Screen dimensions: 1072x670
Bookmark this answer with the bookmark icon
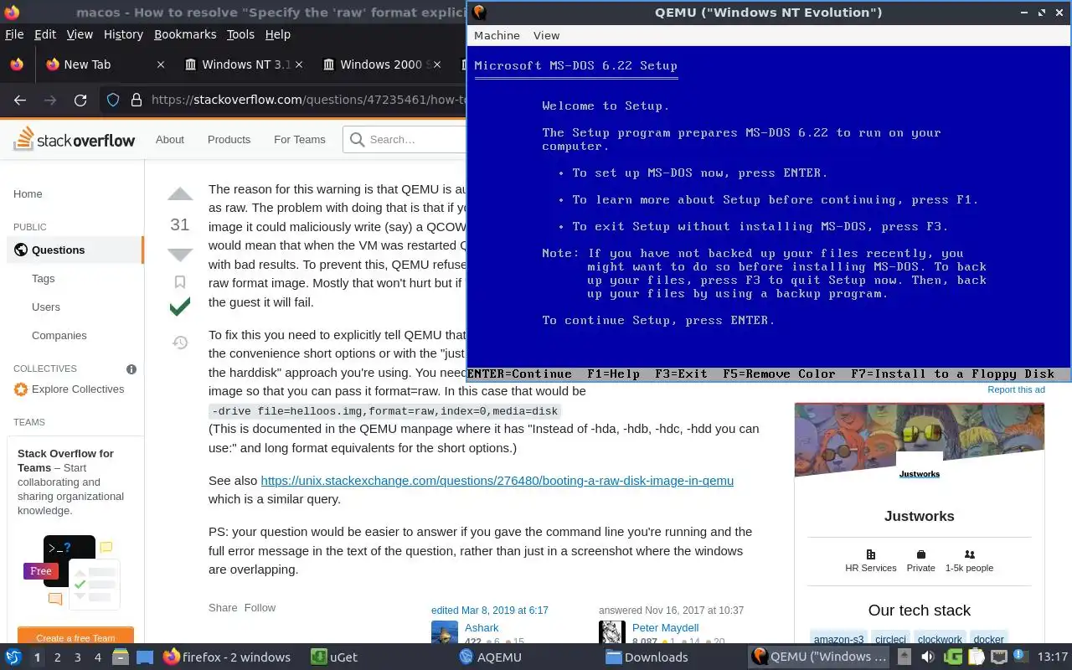[180, 282]
